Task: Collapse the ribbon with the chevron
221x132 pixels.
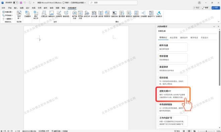Action: (x=219, y=21)
